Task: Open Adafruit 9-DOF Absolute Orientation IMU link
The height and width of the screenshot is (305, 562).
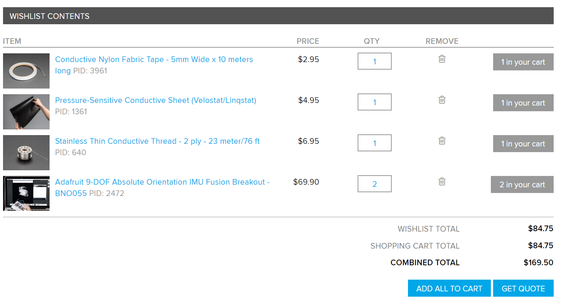Action: [x=162, y=182]
